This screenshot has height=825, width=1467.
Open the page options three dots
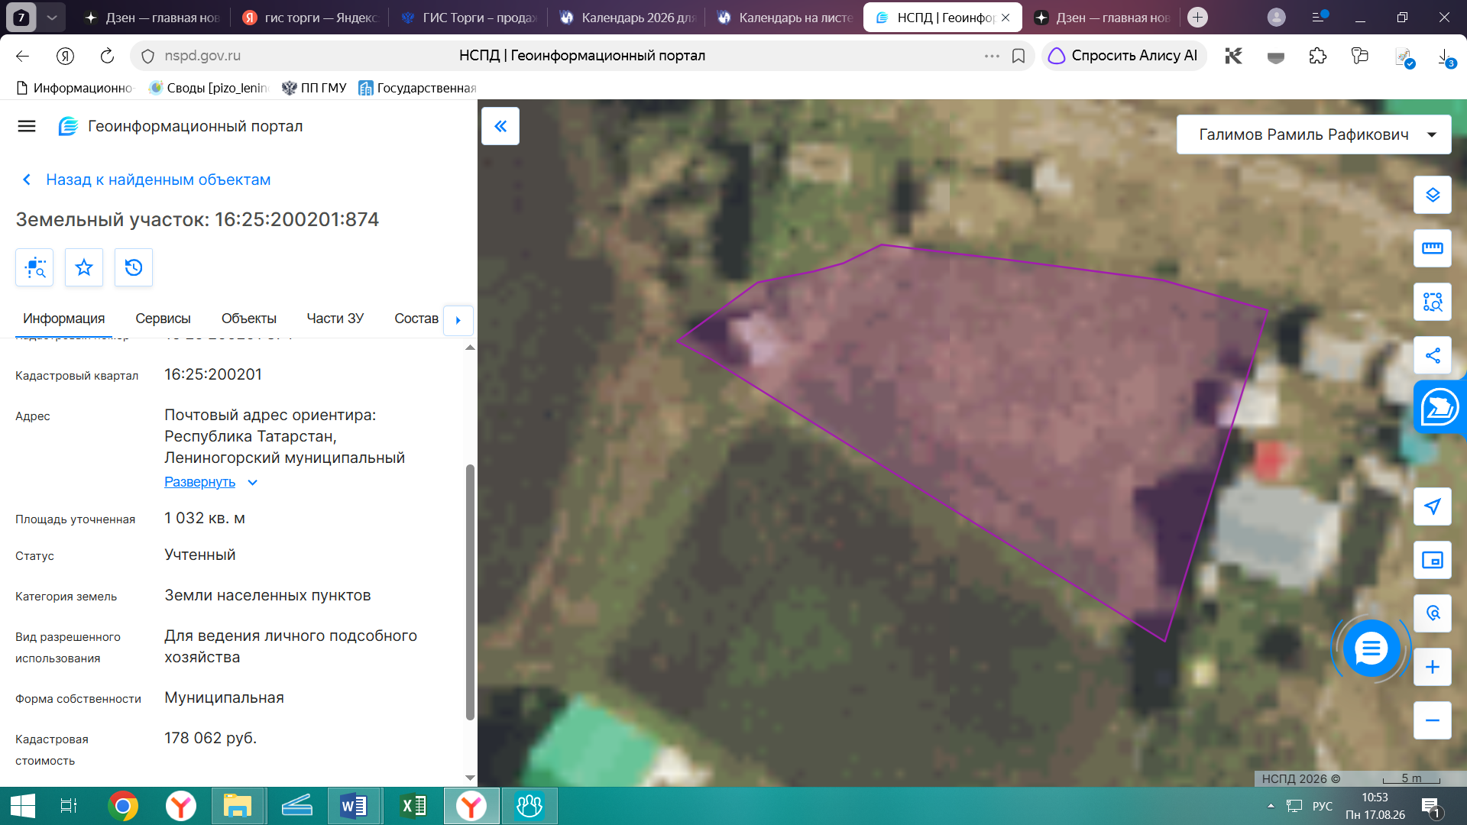992,56
